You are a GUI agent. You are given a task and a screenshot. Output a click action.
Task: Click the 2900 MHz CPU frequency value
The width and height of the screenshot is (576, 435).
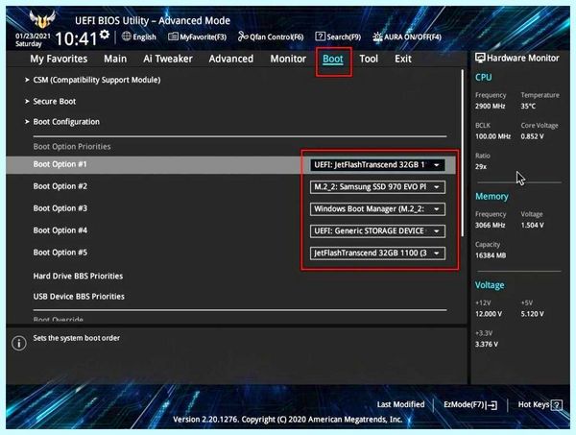490,107
